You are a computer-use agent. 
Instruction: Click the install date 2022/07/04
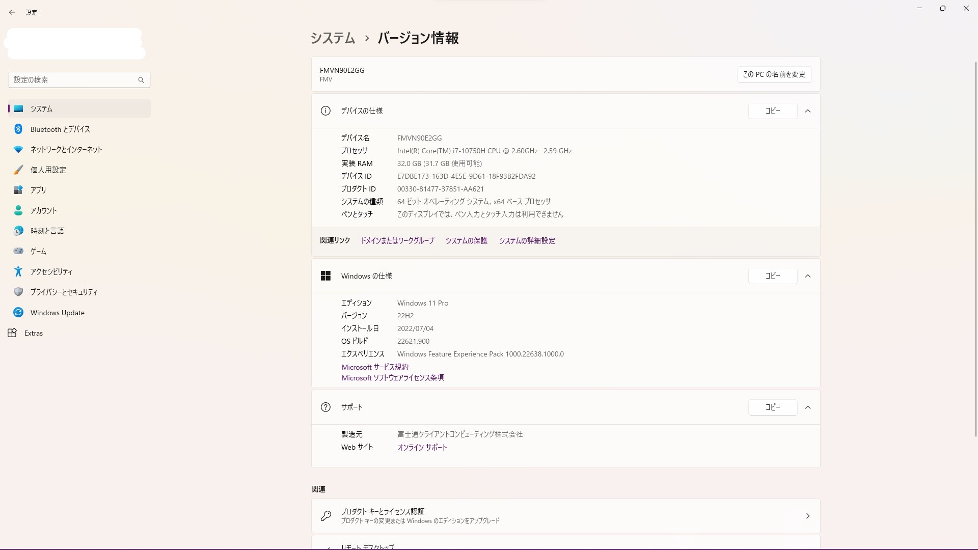(x=415, y=328)
